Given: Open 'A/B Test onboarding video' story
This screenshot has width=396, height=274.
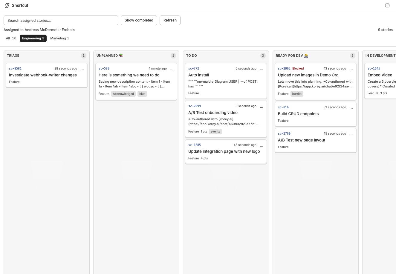Looking at the screenshot, I should 213,113.
